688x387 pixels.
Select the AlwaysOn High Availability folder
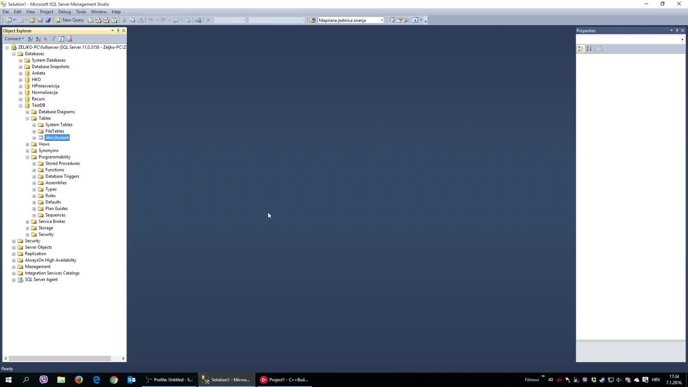[51, 260]
